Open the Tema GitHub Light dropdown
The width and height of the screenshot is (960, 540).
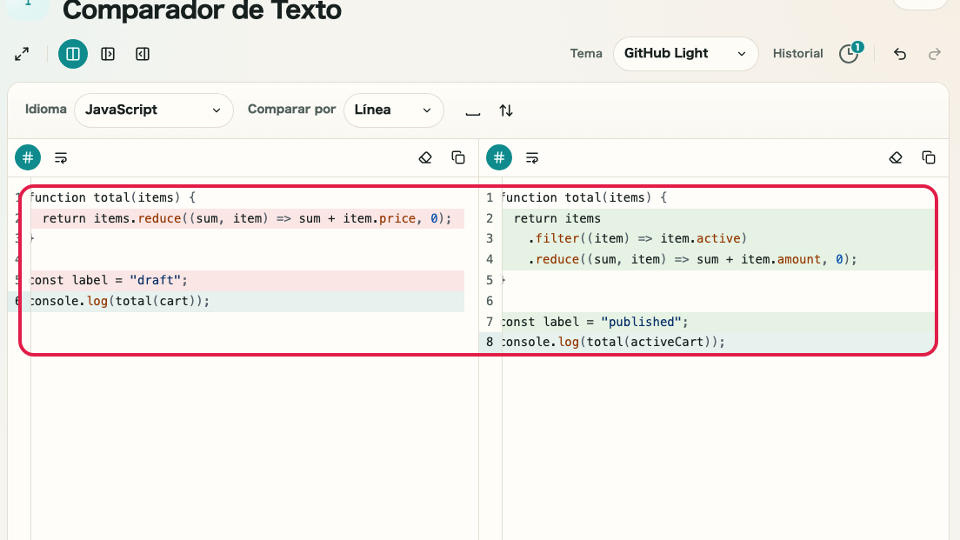tap(686, 54)
